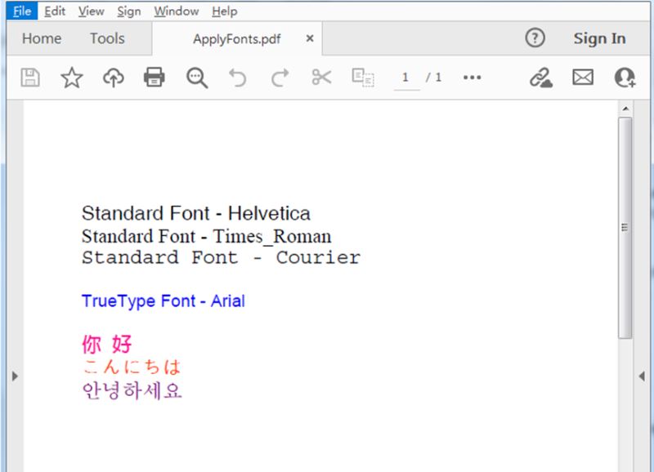Viewport: 654px width, 472px height.
Task: Open the Help menu
Action: tap(224, 11)
